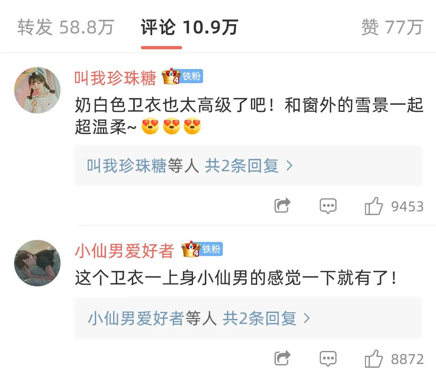Tap blue 叫我珍珠糖 name in reply box

126,166
